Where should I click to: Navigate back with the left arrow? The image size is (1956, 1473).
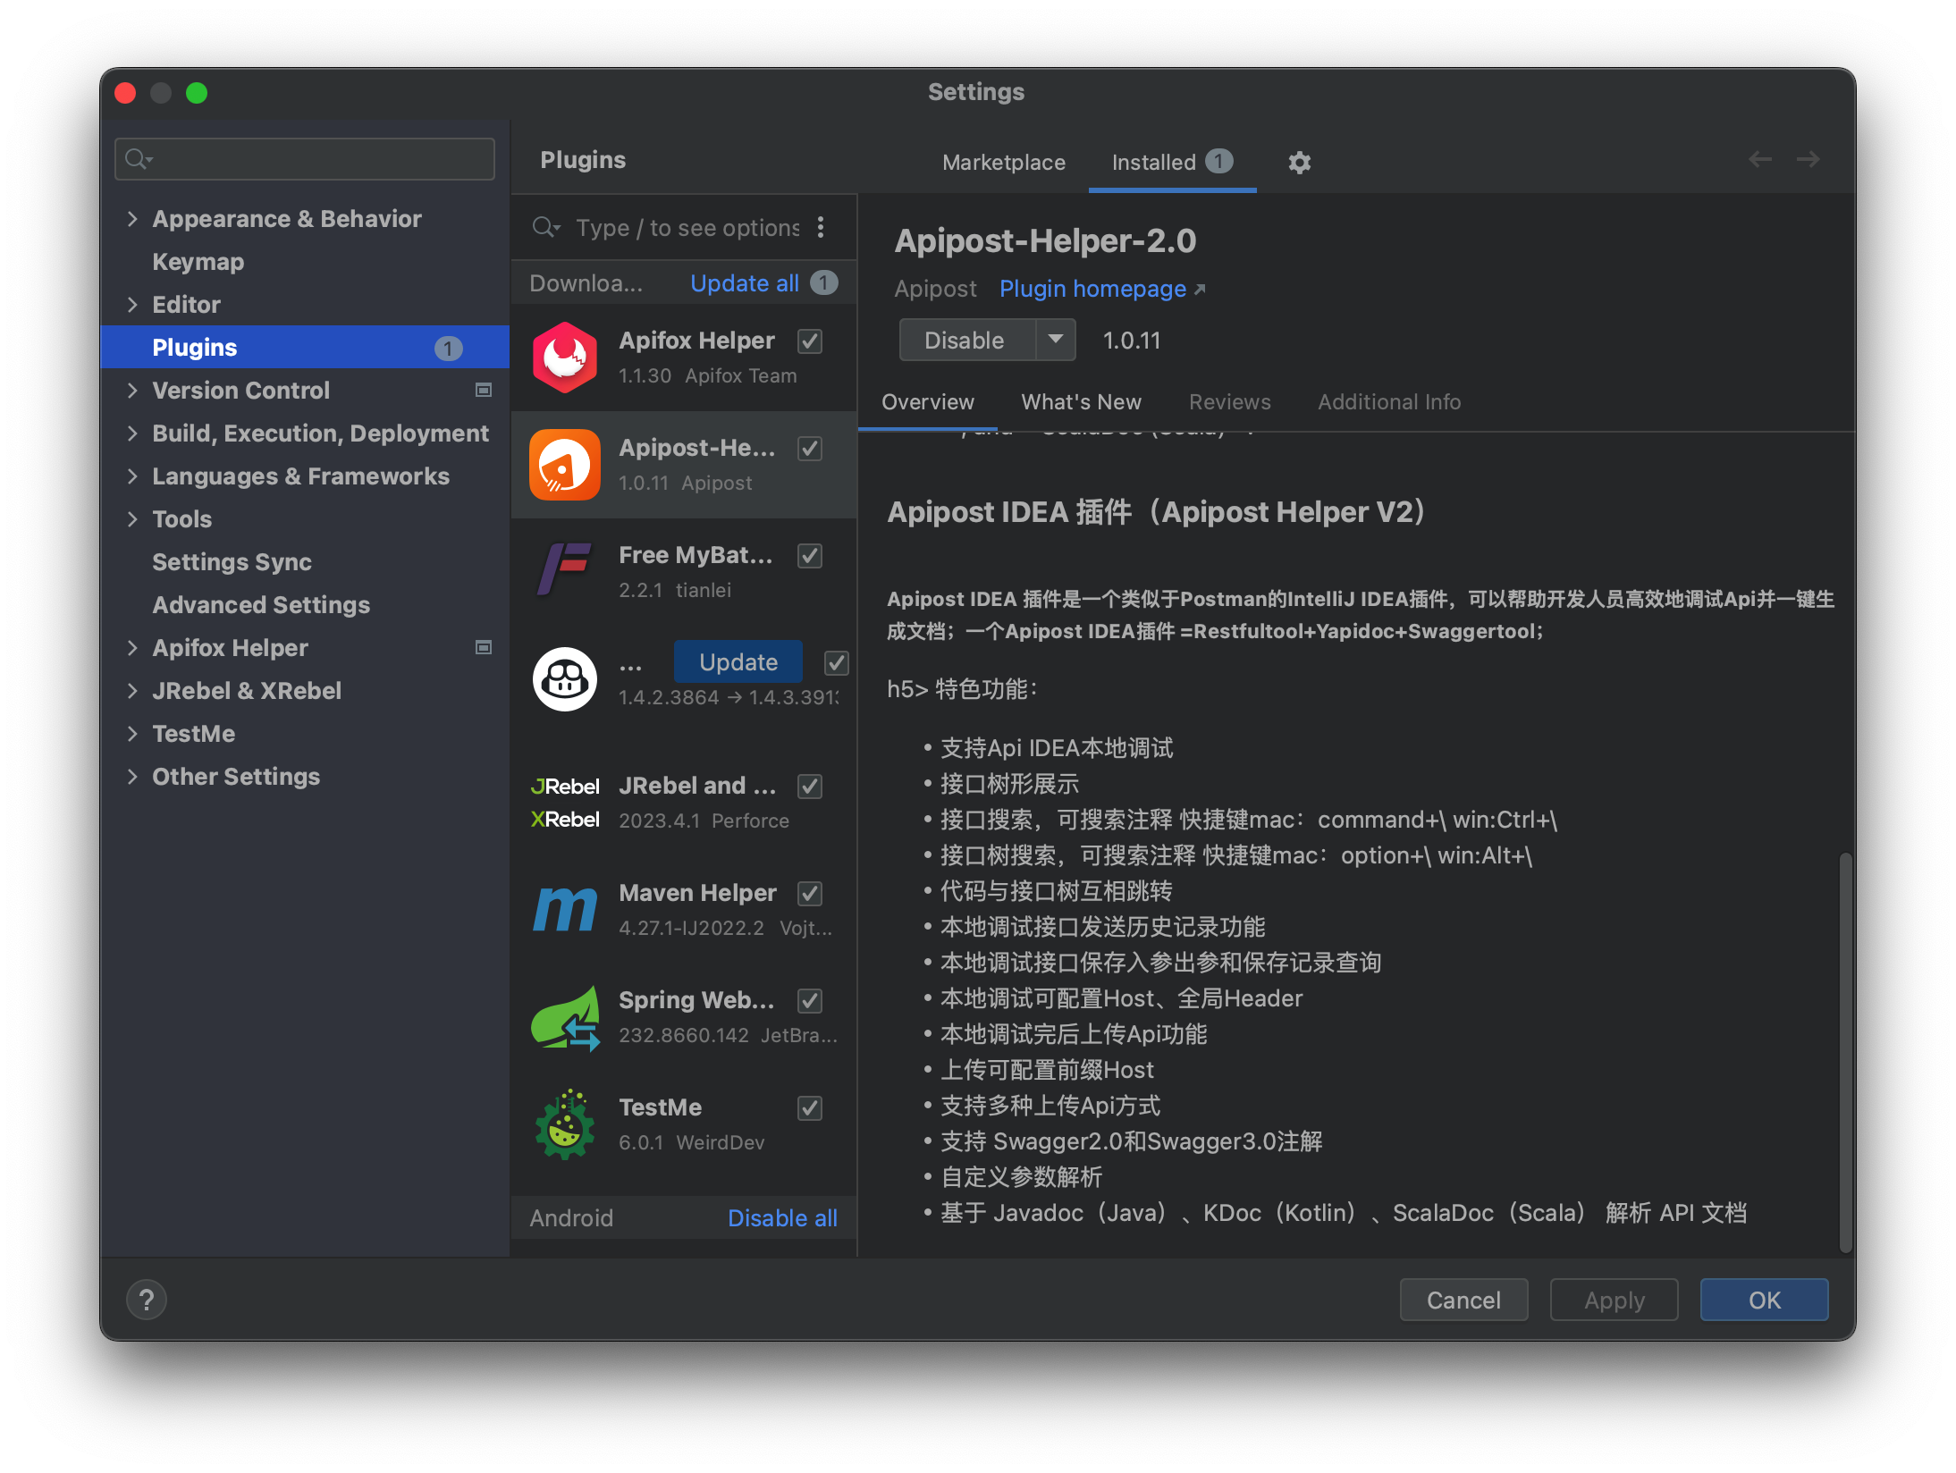[x=1760, y=159]
